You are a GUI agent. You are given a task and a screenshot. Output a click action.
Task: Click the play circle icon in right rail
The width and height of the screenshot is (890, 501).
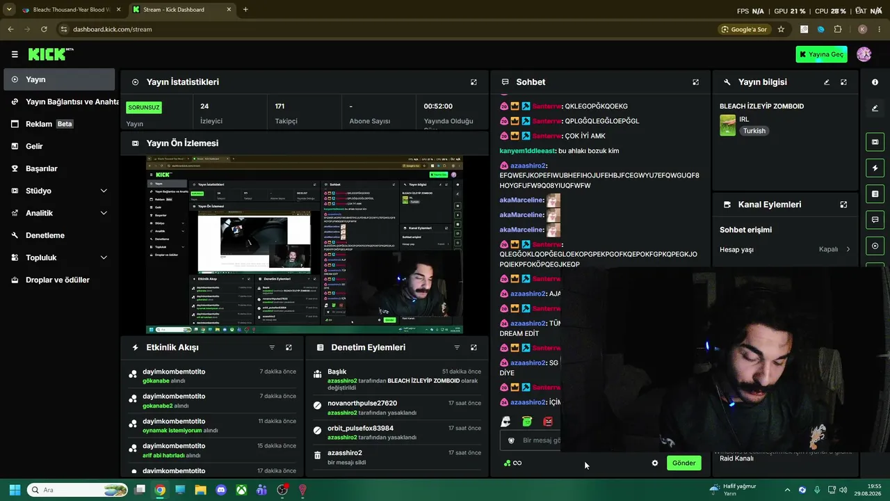click(875, 246)
